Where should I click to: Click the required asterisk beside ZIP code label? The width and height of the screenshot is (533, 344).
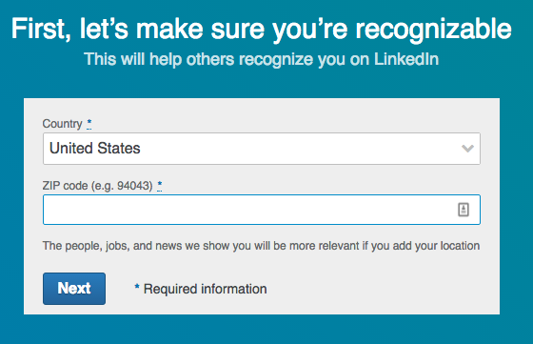(160, 186)
